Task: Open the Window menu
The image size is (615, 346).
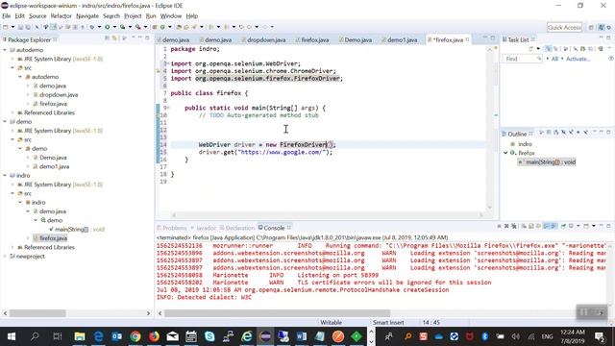Action: click(171, 16)
